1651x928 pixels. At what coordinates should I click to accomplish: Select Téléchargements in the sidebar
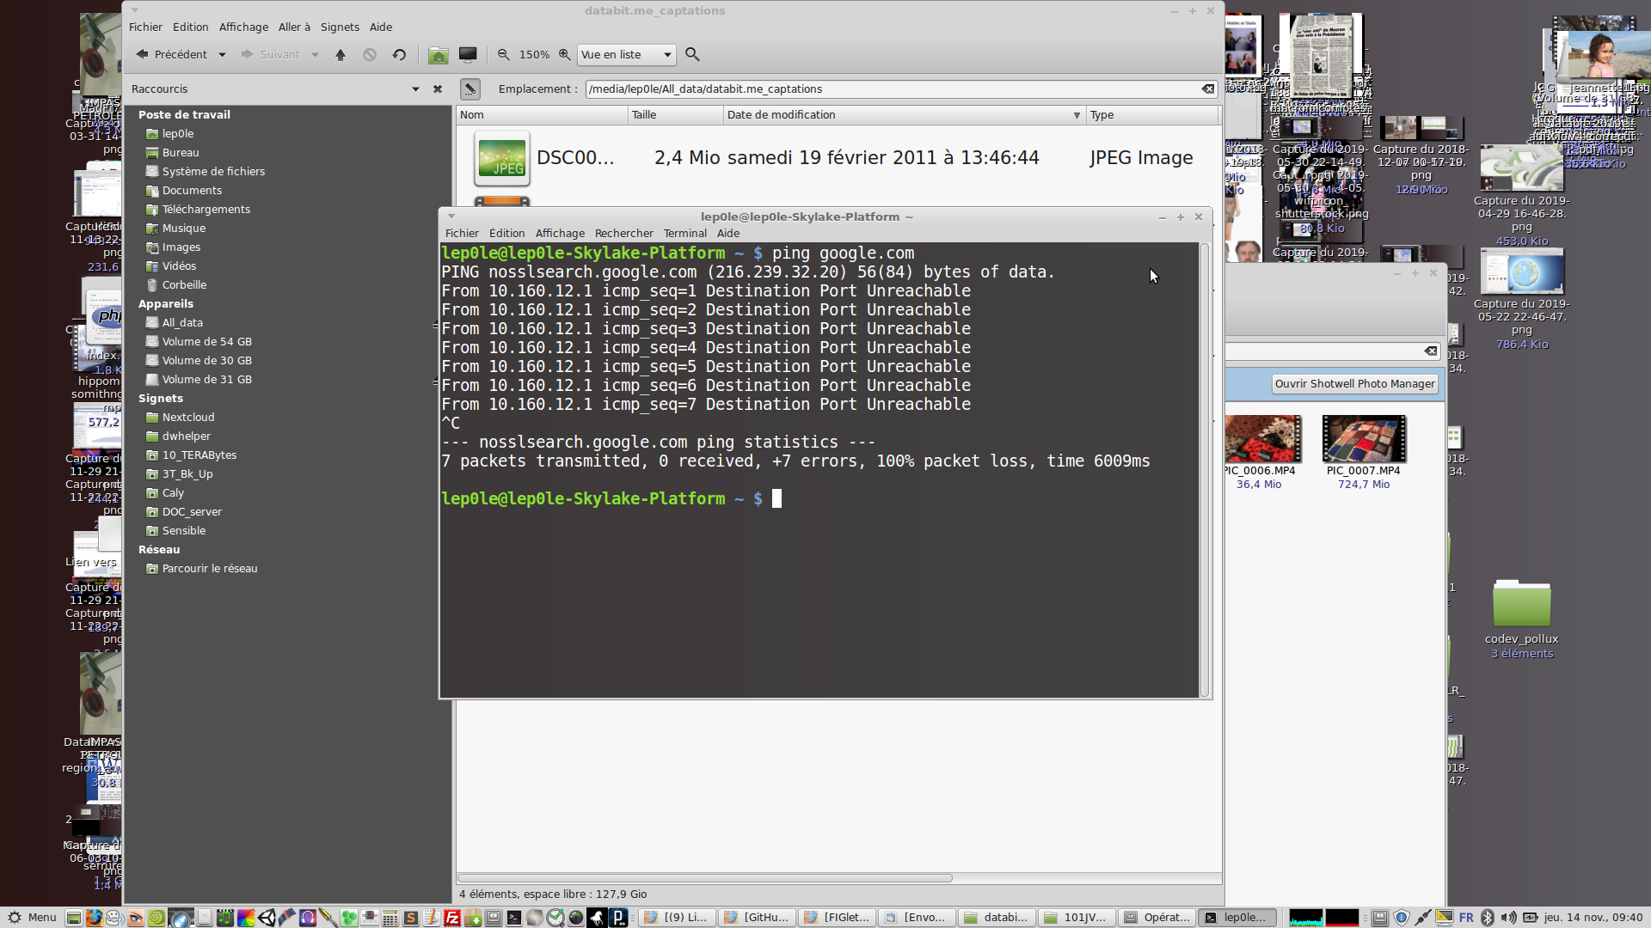click(x=206, y=210)
